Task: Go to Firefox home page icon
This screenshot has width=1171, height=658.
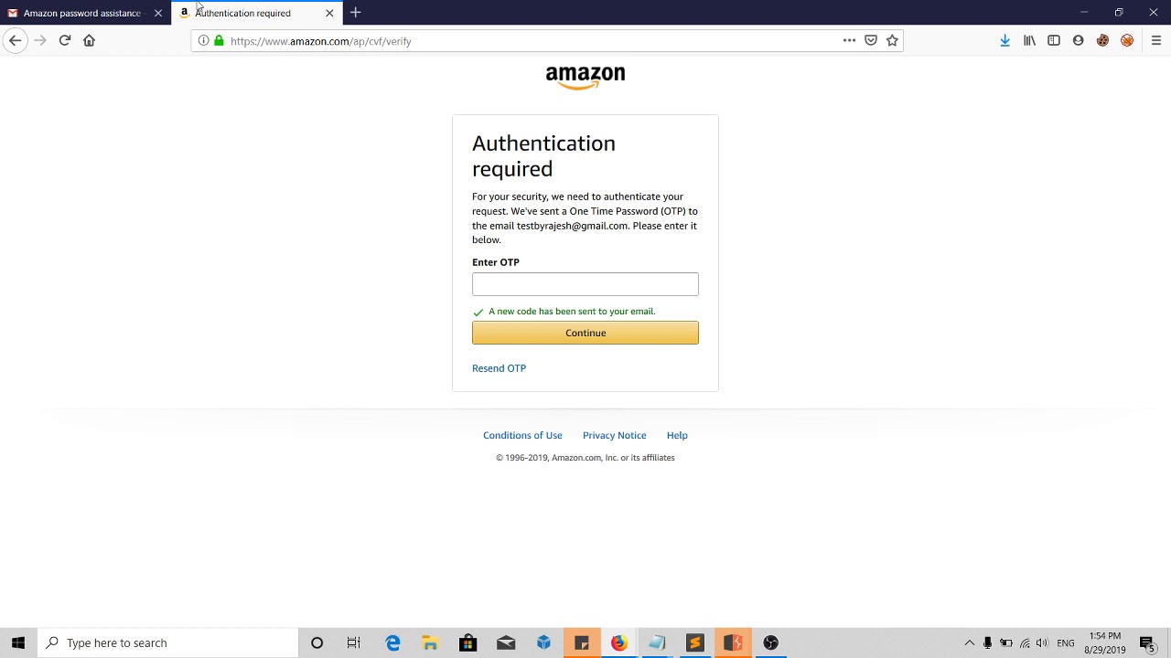Action: pos(89,40)
